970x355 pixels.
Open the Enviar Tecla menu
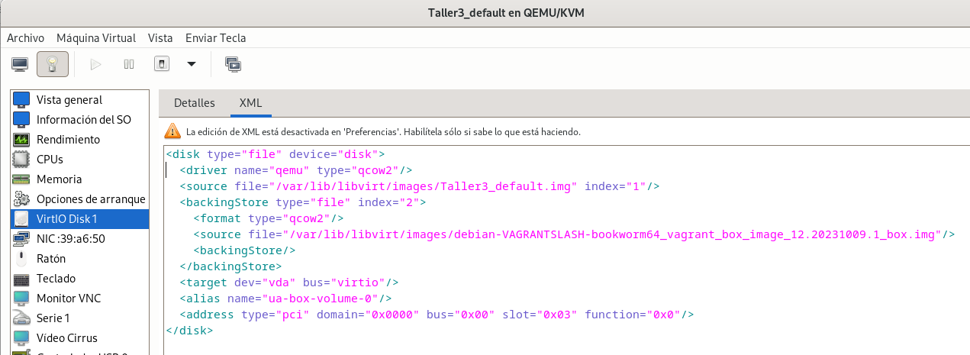(215, 37)
